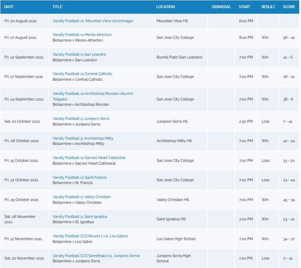Select the date Fri, 15 October 2021
301x268 pixels.
click(x=21, y=160)
